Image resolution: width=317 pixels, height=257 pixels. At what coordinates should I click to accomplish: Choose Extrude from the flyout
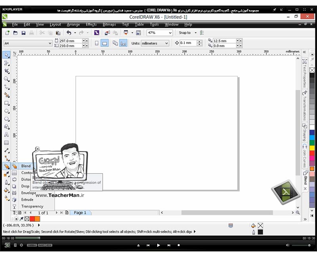pyautogui.click(x=27, y=200)
